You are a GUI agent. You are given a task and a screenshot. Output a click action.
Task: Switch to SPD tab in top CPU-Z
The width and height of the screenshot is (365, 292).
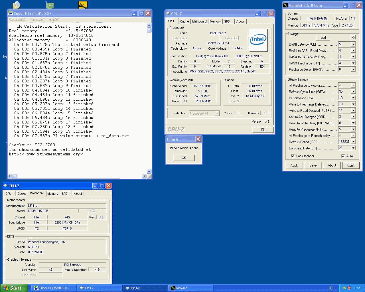[x=227, y=21]
